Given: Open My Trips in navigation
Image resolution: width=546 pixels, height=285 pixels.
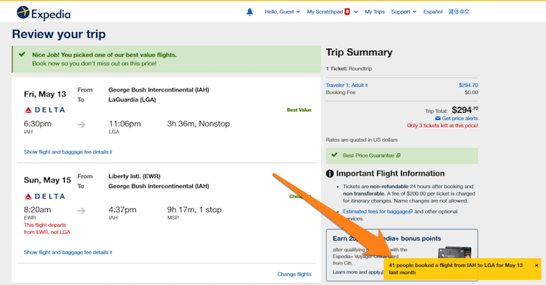Looking at the screenshot, I should 375,12.
